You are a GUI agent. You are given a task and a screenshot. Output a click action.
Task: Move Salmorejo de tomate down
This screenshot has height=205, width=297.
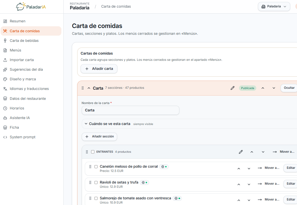(249, 200)
